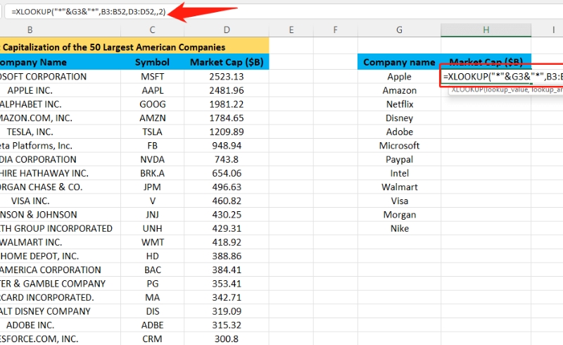Screen dimensions: 563x345
Task: Click the Company name header in column G
Action: pyautogui.click(x=399, y=62)
